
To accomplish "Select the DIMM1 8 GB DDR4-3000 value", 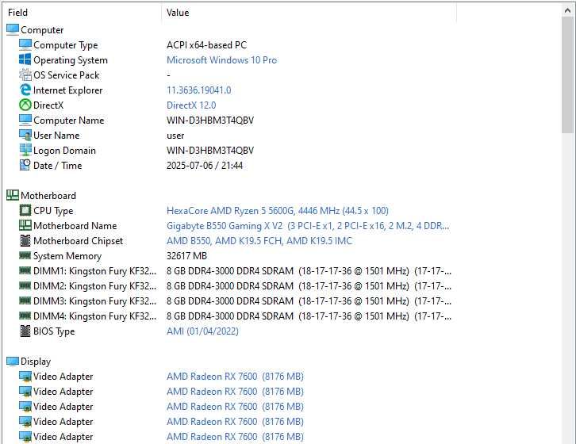I will [309, 270].
